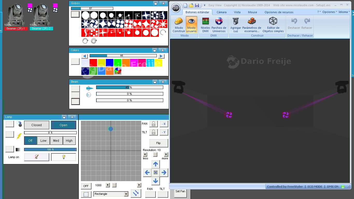Open file from Easy View quick toolbar

click(x=191, y=5)
